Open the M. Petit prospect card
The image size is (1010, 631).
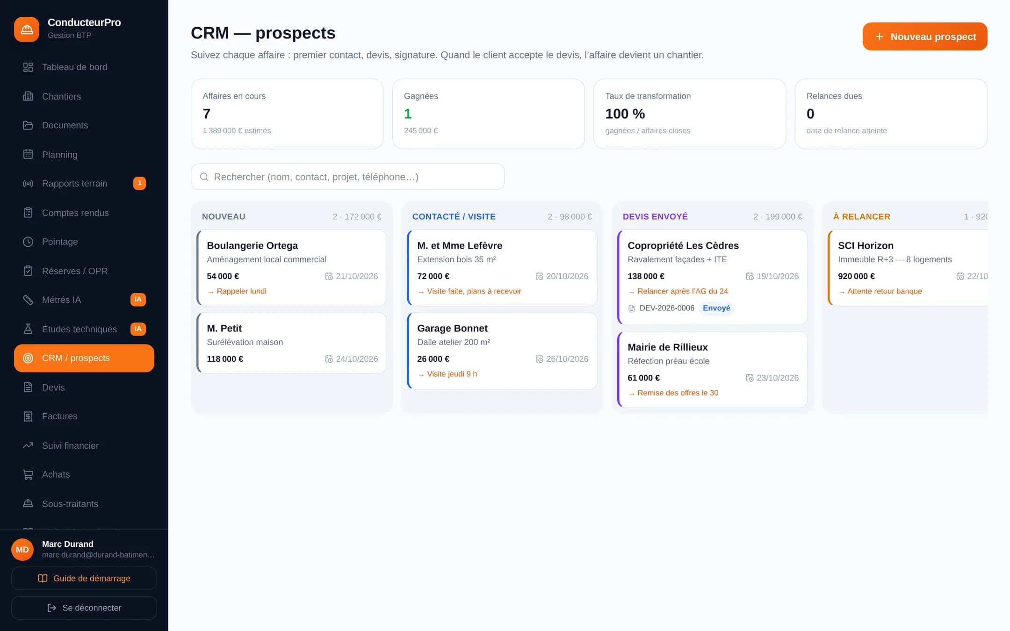tap(292, 343)
